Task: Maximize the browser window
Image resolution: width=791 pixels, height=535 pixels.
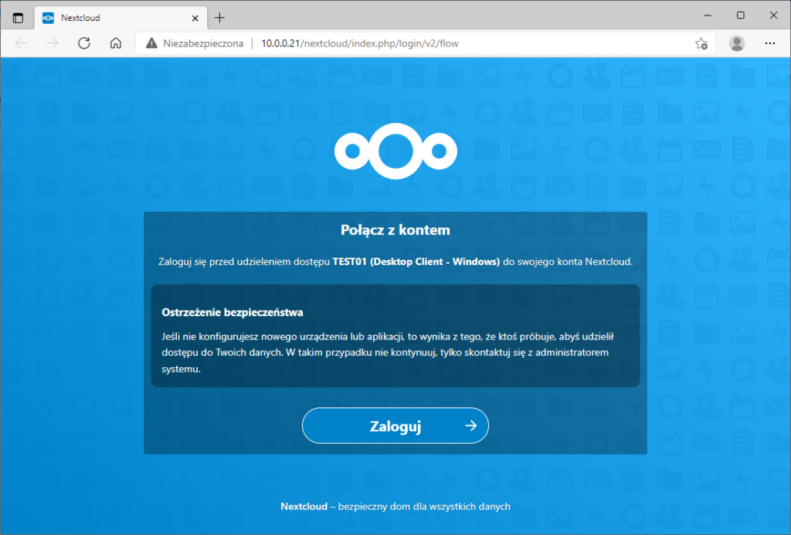Action: point(741,15)
